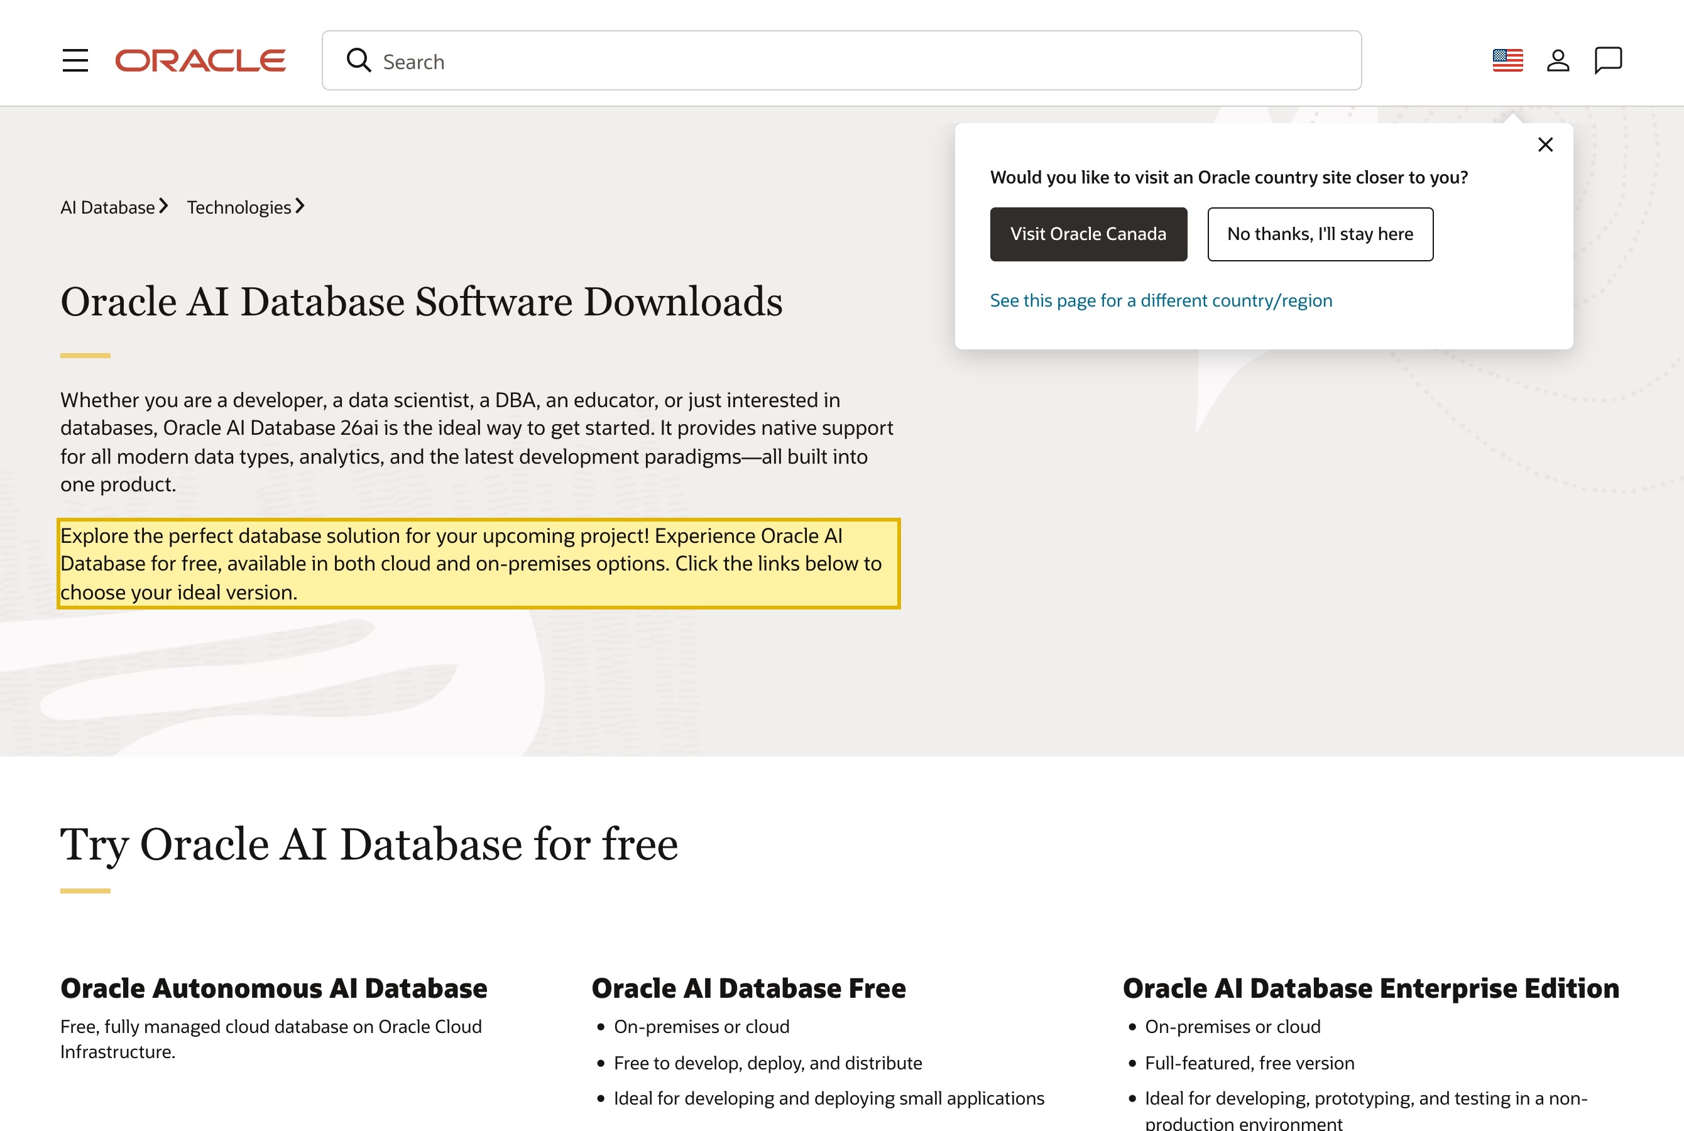Click Free to develop, deploy, and distribute bullet
This screenshot has height=1131, width=1684.
767,1063
